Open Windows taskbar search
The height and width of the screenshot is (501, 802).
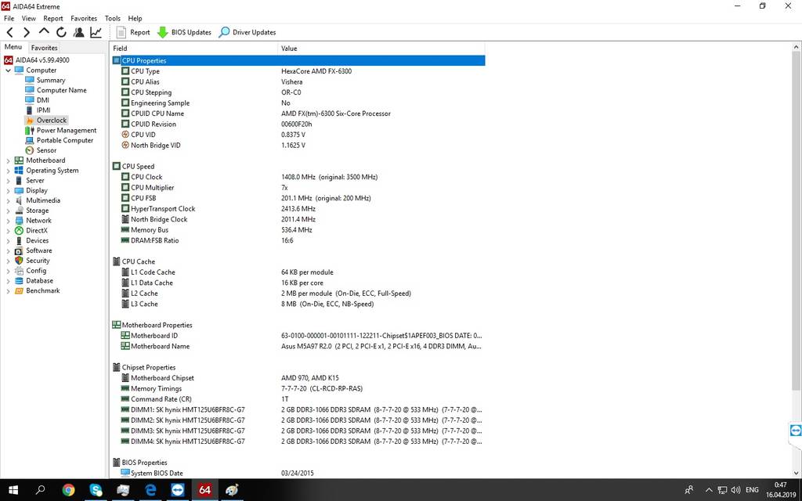pyautogui.click(x=40, y=490)
